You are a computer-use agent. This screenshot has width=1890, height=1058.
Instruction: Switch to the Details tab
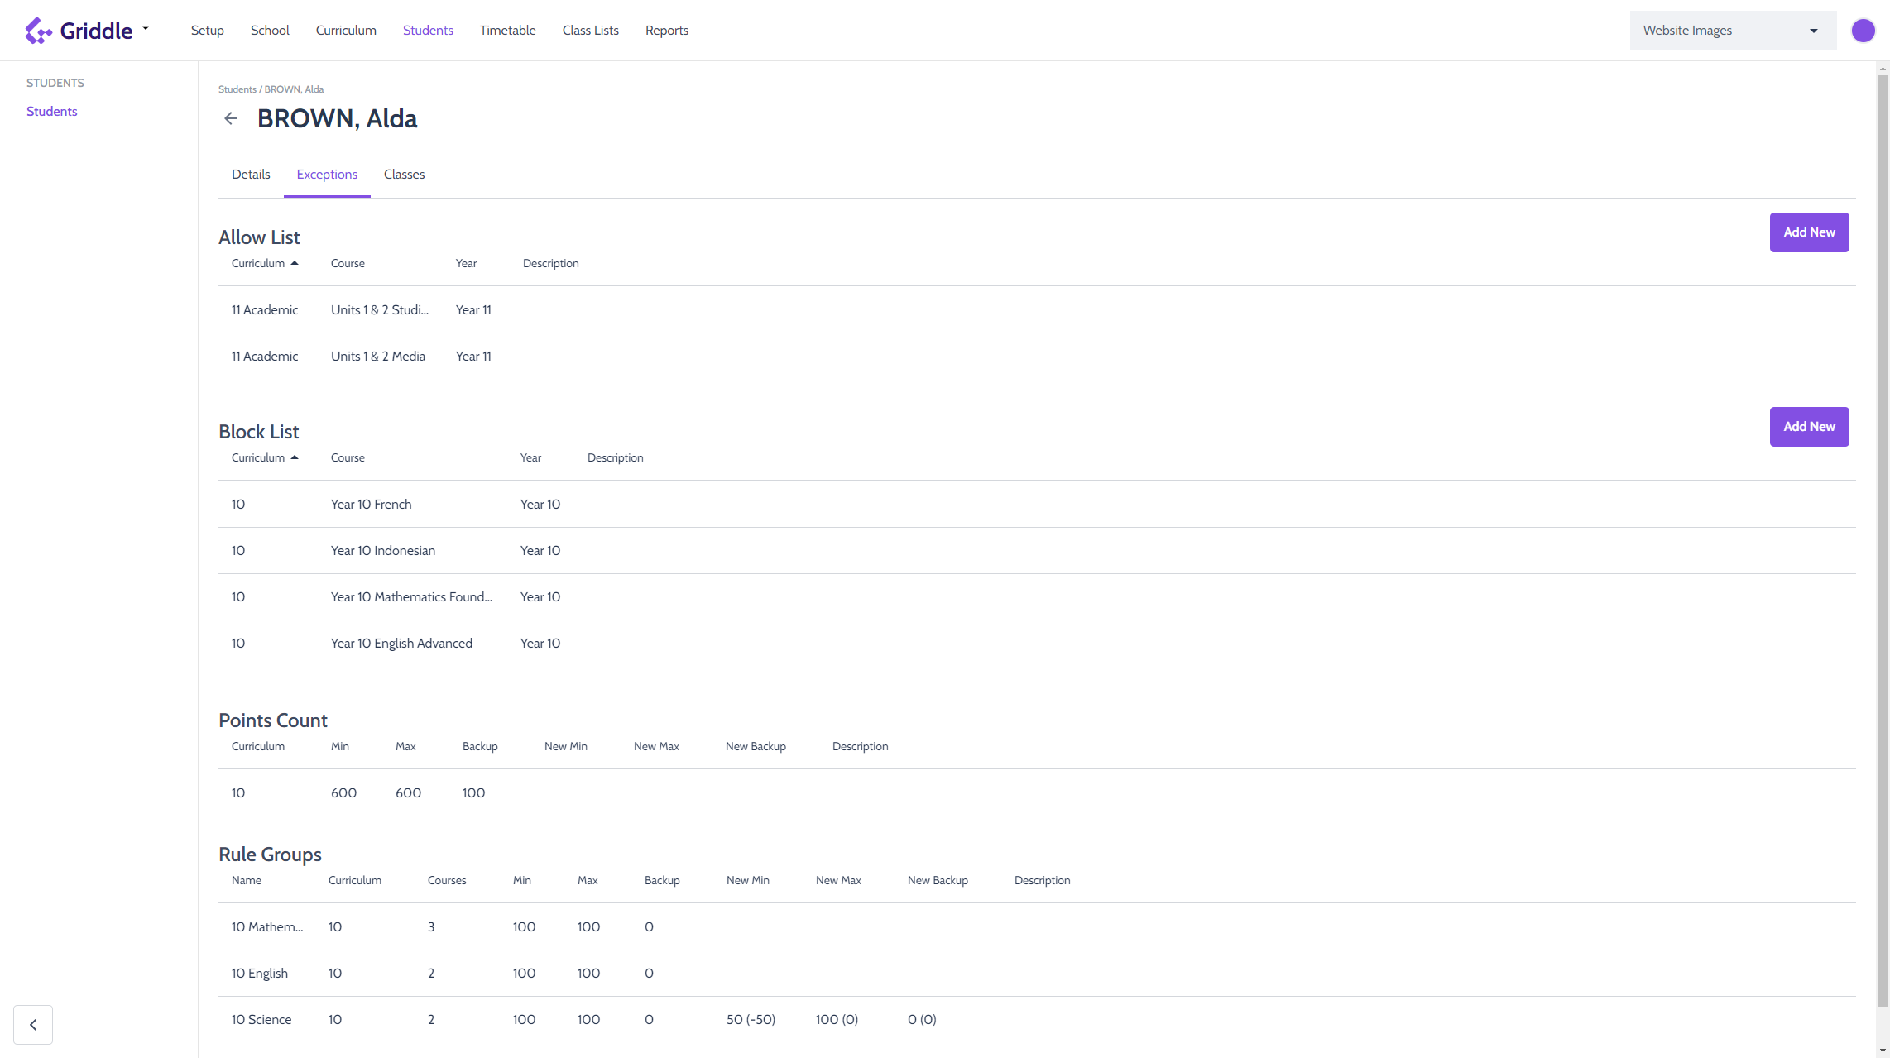251,175
